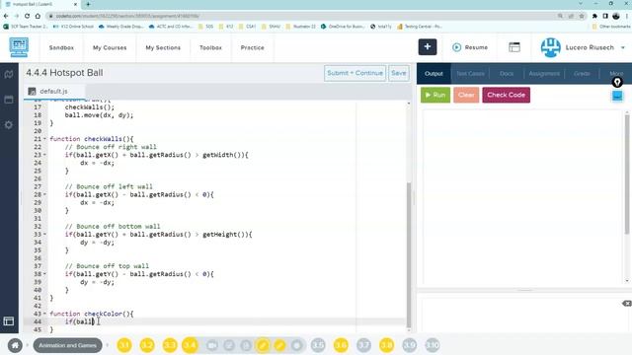Go to lesson 3.3 bubble
Image resolution: width=632 pixels, height=355 pixels.
point(170,345)
